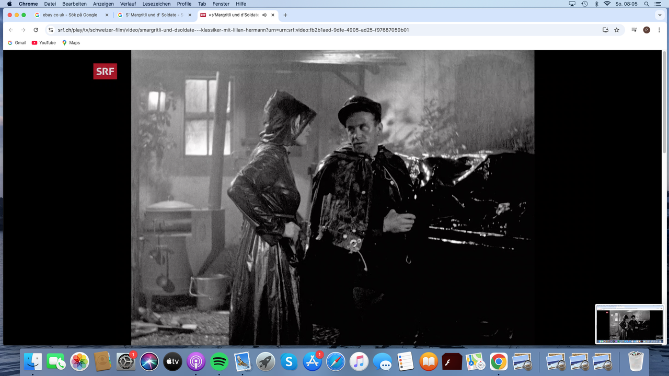The image size is (669, 376).
Task: Open Spotify in the Dock
Action: 219,361
